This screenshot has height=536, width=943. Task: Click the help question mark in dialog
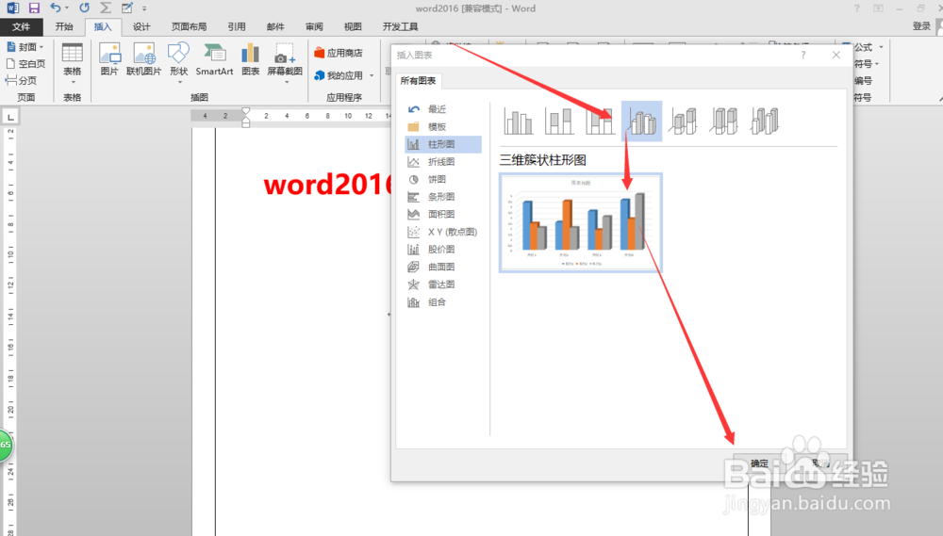tap(802, 55)
